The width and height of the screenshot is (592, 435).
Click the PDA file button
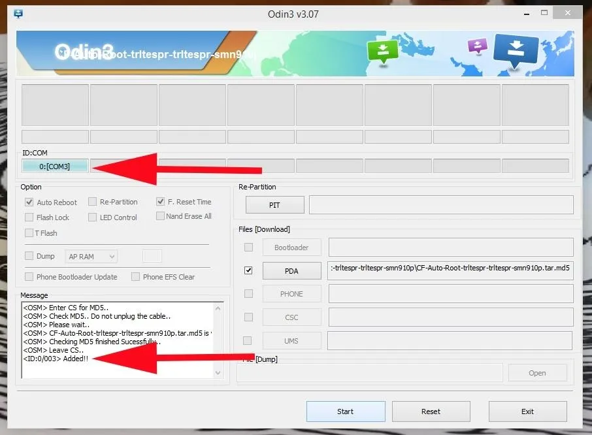(292, 271)
